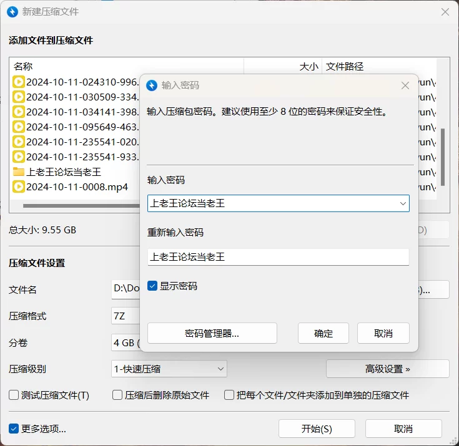Viewport: 459px width, 446px height.
Task: Select file 2024-10-11-235541-020 in list
Action: (82, 142)
